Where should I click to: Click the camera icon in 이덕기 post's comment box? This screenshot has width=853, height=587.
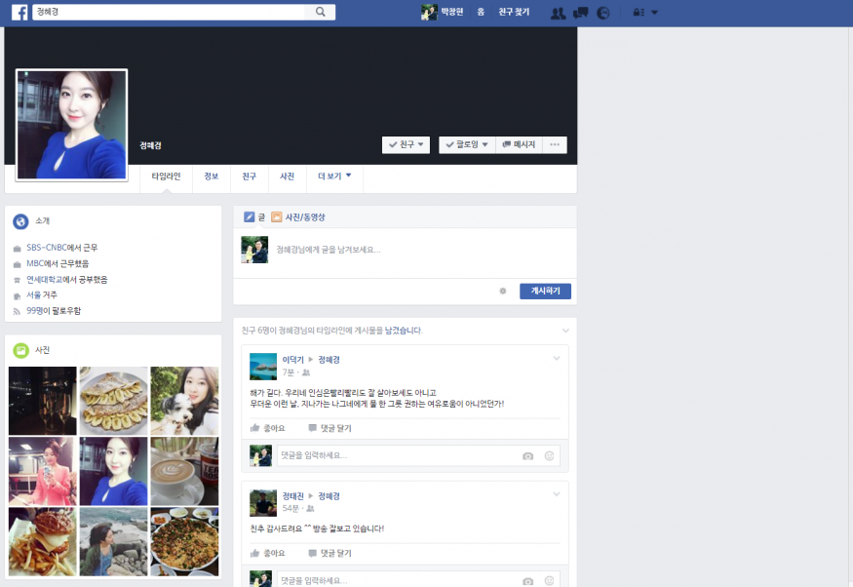(527, 455)
